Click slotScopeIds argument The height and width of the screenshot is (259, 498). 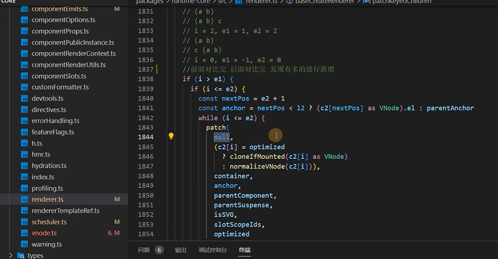click(237, 225)
